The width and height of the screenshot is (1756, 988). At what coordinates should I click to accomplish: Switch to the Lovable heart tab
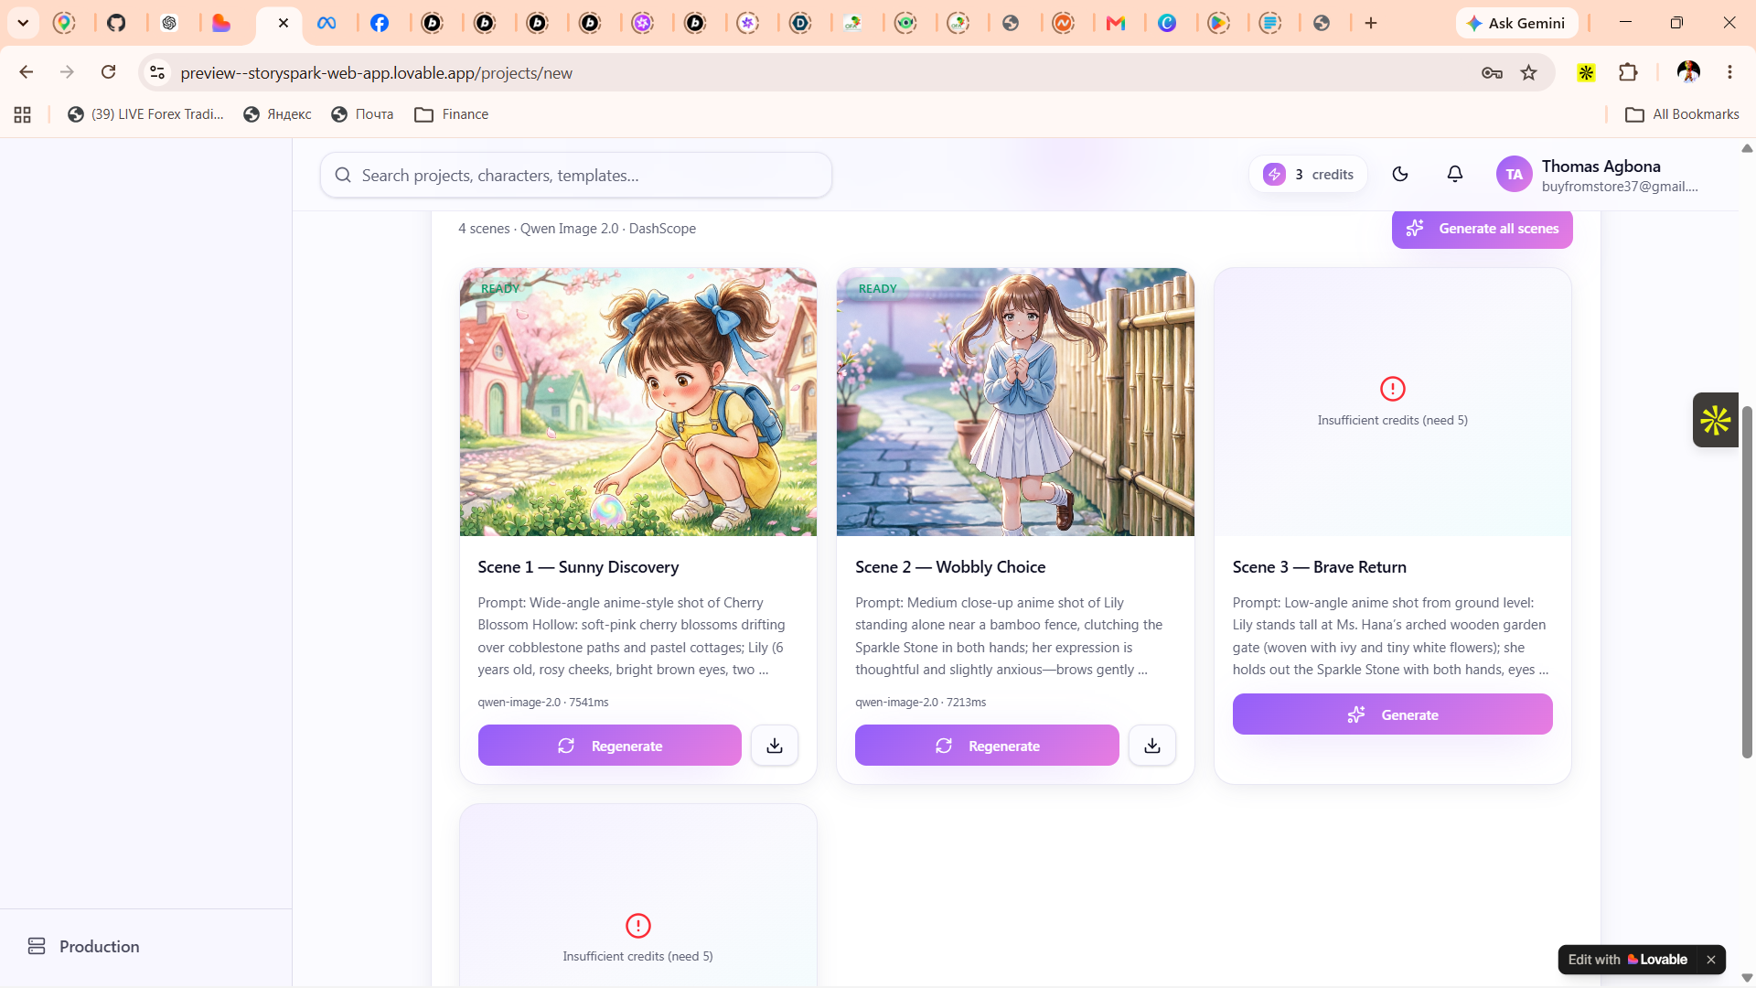[221, 23]
